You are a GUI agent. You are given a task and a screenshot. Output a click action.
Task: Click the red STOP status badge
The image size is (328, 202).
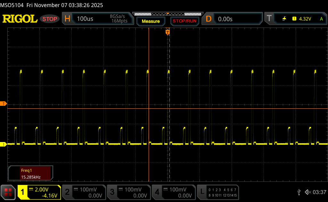click(50, 19)
